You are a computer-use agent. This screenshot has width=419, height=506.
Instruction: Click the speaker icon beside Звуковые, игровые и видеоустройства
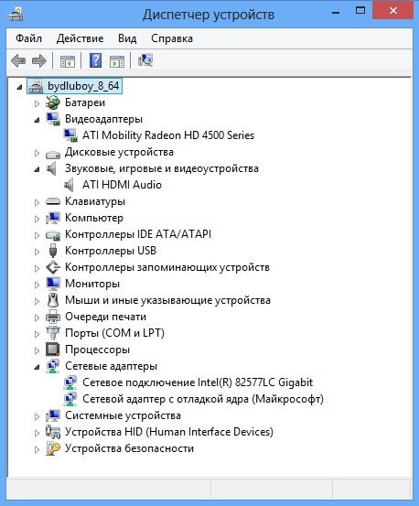51,168
